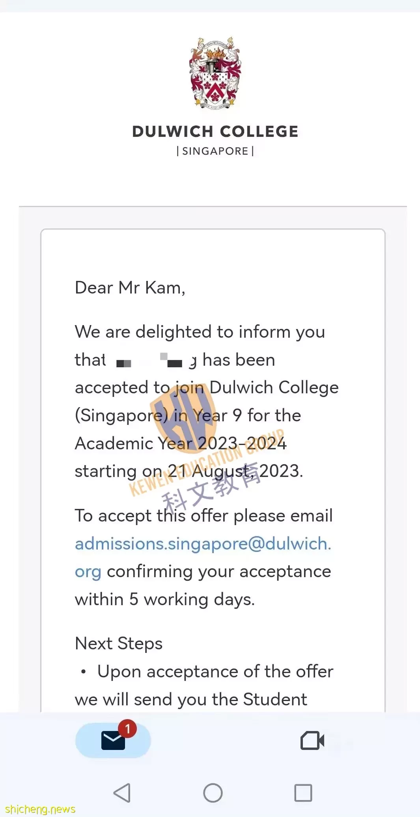Image resolution: width=420 pixels, height=817 pixels.
Task: Open recent apps square button
Action: [303, 793]
